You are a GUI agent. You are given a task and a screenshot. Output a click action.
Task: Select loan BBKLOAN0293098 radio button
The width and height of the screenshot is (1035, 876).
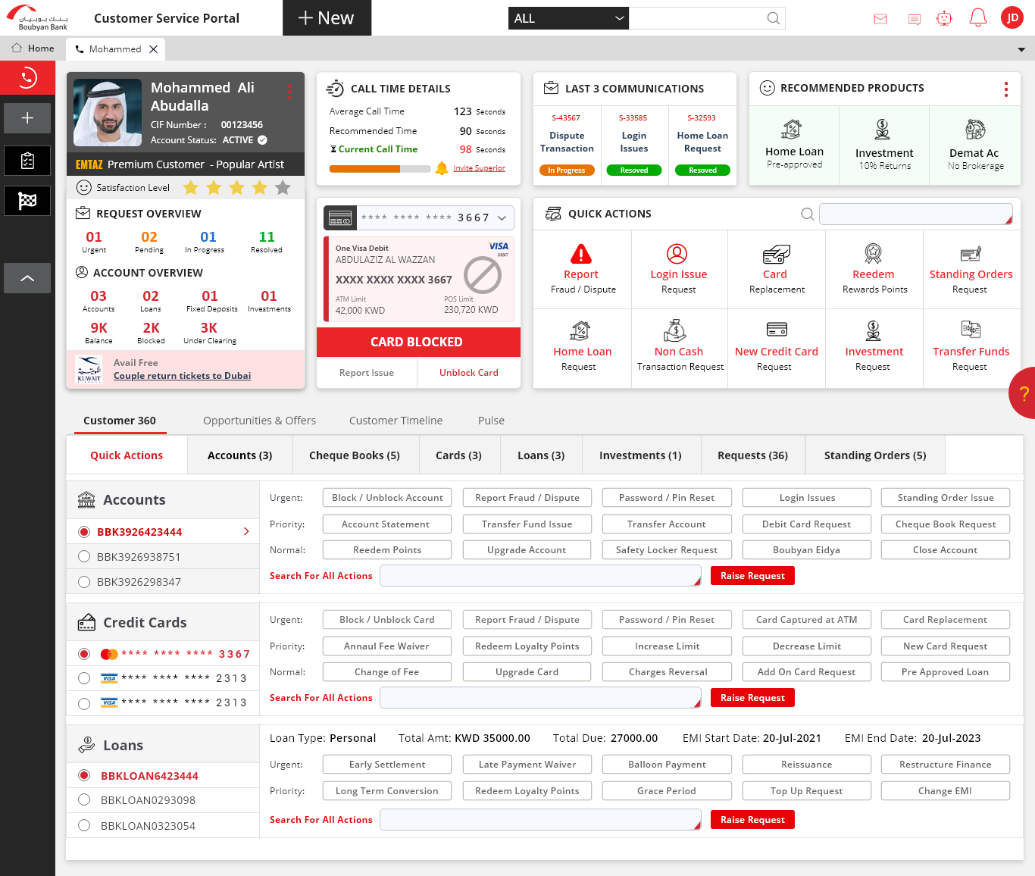pos(84,800)
